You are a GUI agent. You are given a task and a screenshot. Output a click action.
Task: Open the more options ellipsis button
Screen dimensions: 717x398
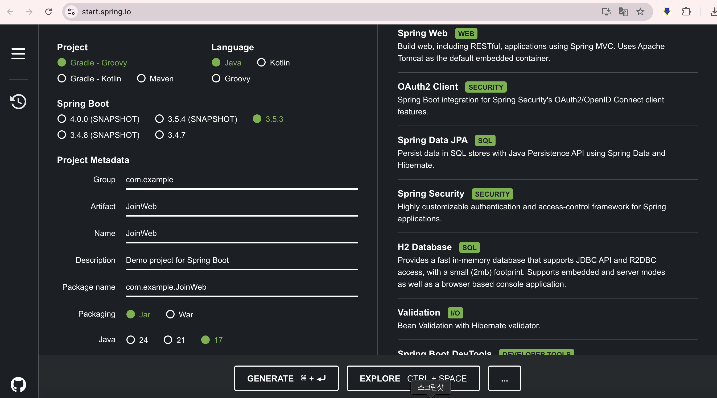(x=504, y=378)
